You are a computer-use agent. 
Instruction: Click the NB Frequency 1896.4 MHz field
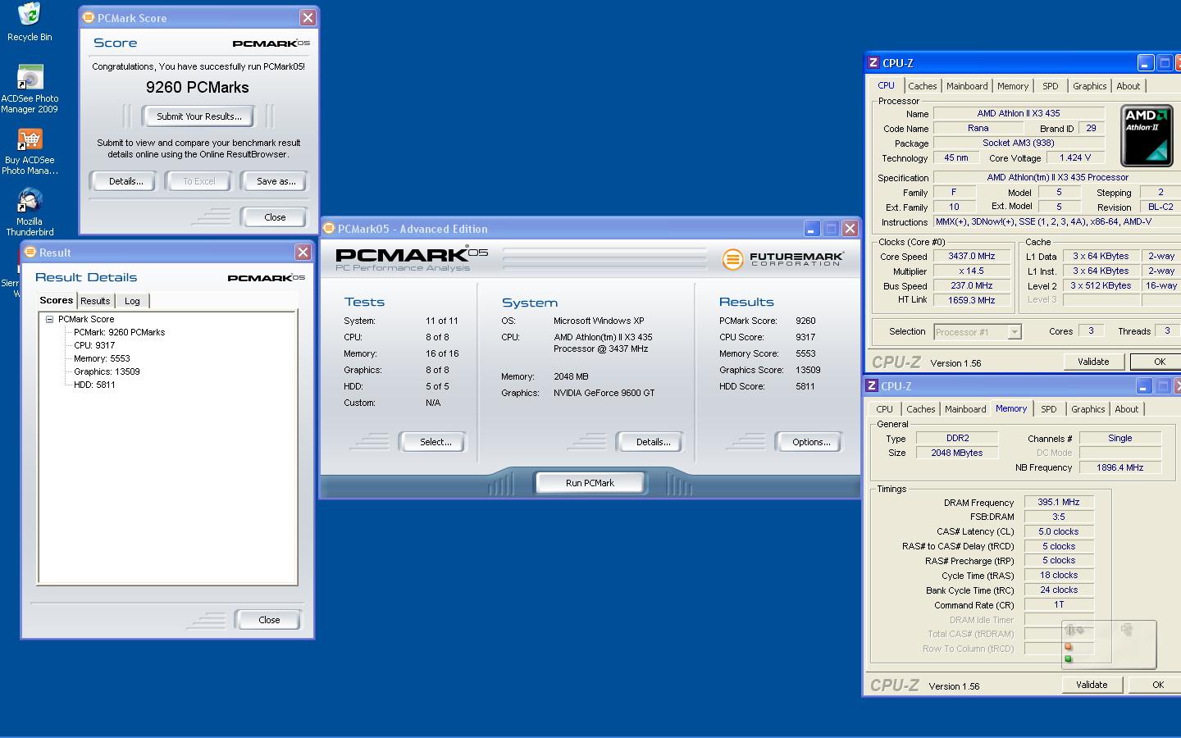click(1120, 467)
